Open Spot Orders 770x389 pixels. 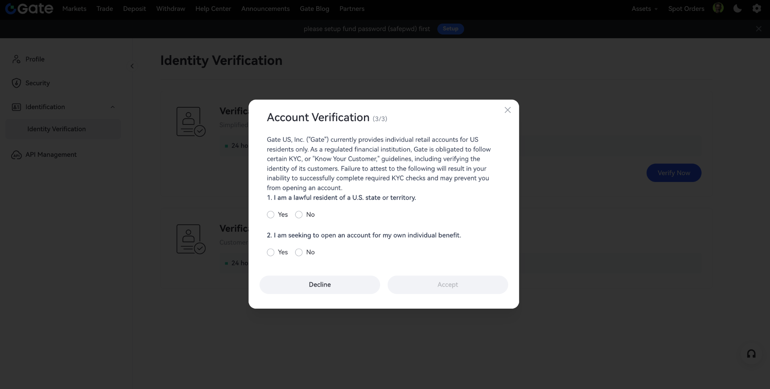(686, 9)
